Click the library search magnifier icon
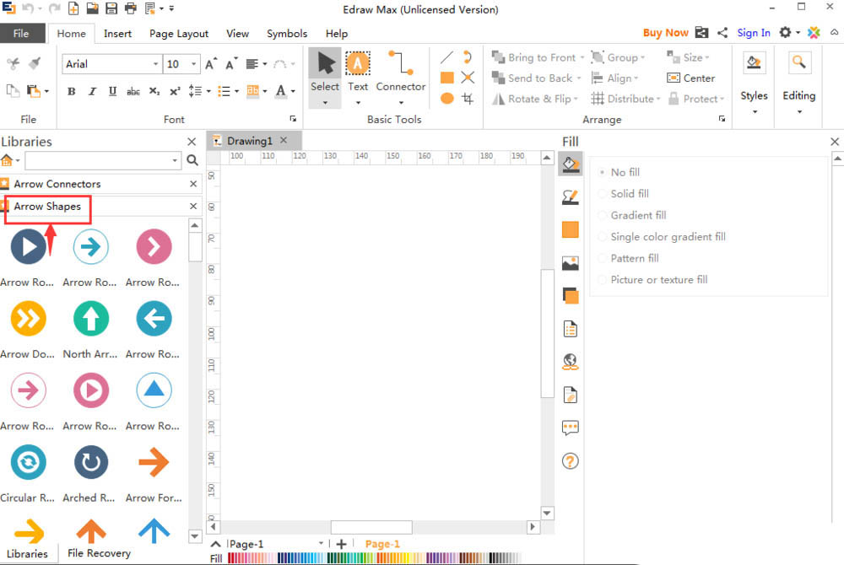Image resolution: width=844 pixels, height=565 pixels. (192, 160)
